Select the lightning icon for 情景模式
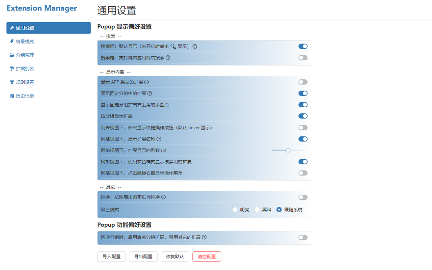The width and height of the screenshot is (432, 270). 11,42
